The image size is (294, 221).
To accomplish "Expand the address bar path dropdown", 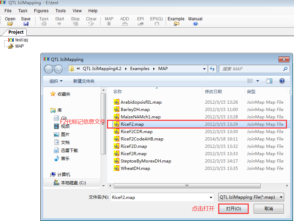I will (x=204, y=69).
